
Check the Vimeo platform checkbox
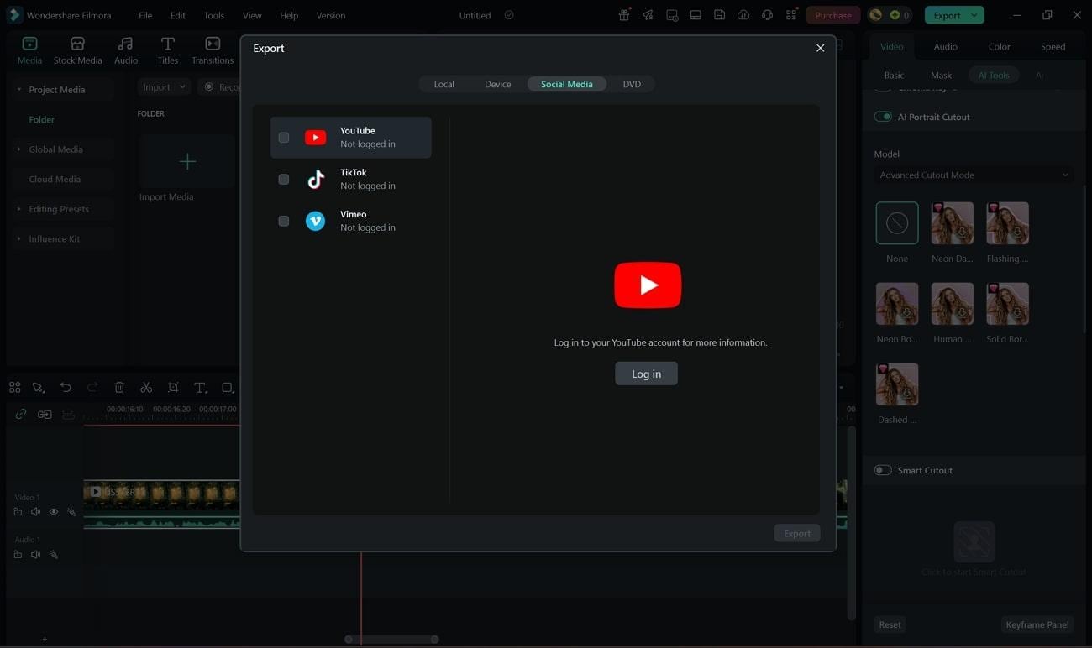(284, 221)
